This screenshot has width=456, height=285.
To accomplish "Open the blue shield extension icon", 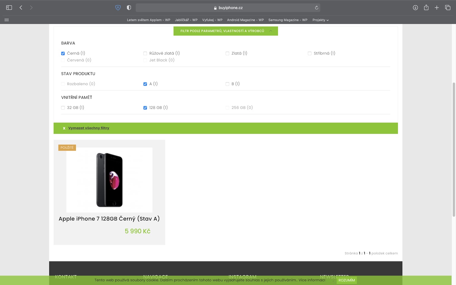I will tap(118, 8).
